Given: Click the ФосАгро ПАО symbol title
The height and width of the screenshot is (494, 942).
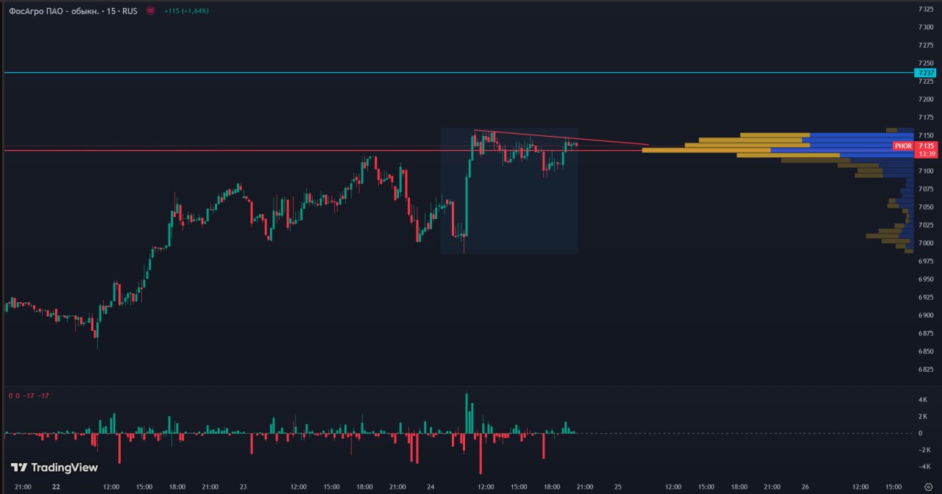Looking at the screenshot, I should (44, 11).
